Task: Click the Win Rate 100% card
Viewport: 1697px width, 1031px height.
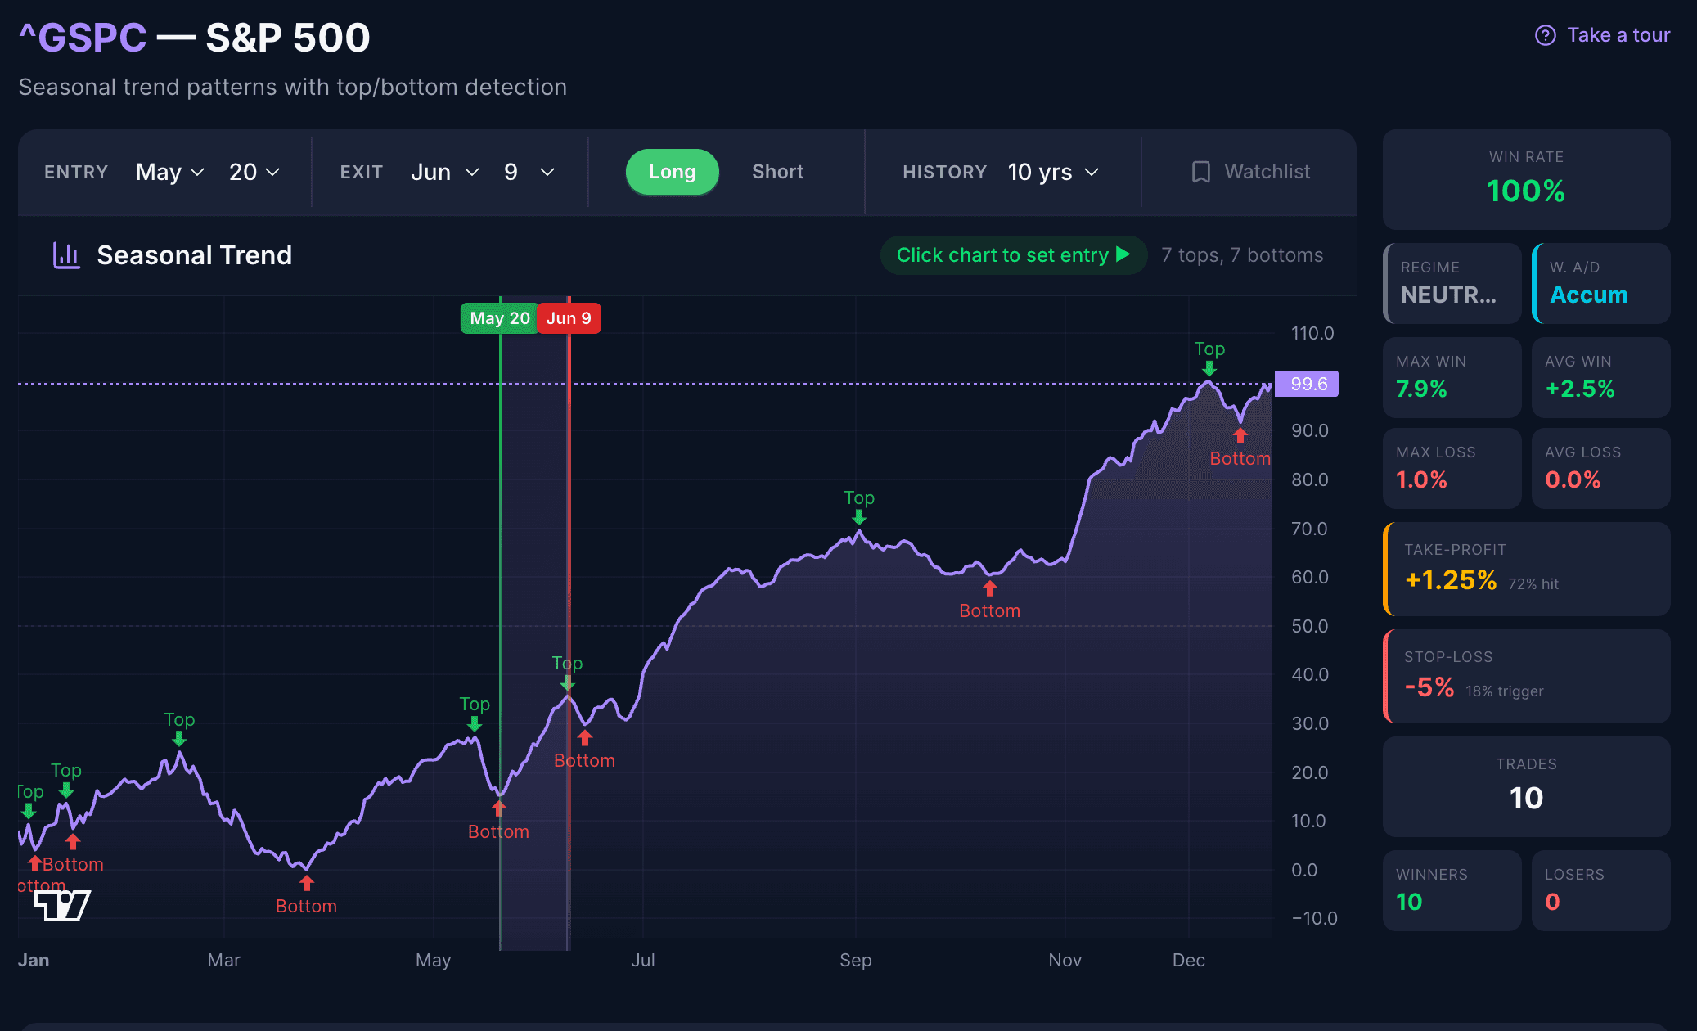Action: coord(1526,179)
